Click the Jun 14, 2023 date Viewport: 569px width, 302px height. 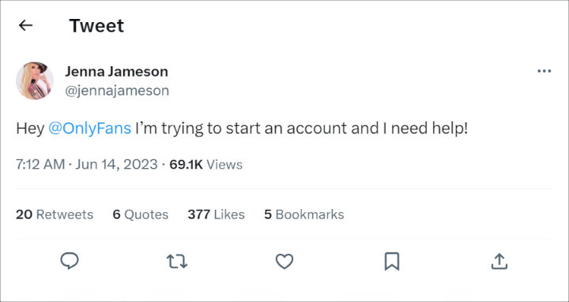116,165
